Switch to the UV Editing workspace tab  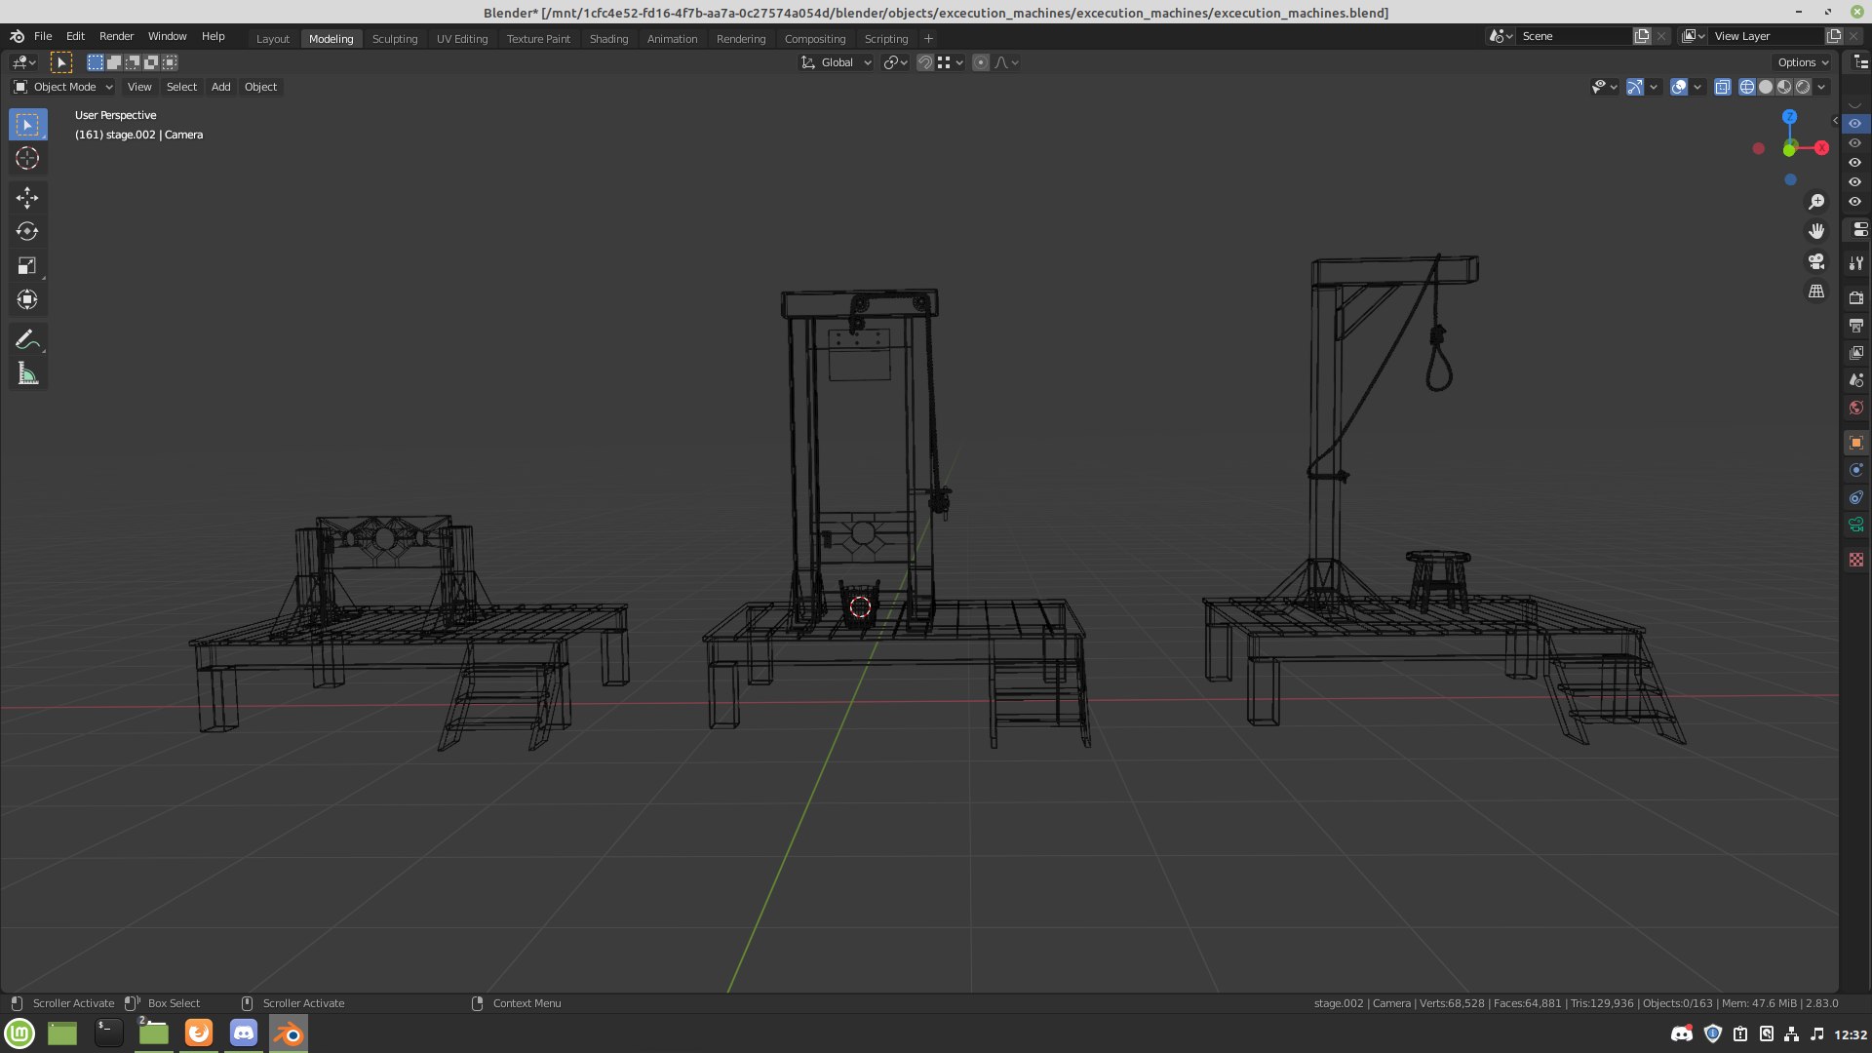(x=462, y=39)
